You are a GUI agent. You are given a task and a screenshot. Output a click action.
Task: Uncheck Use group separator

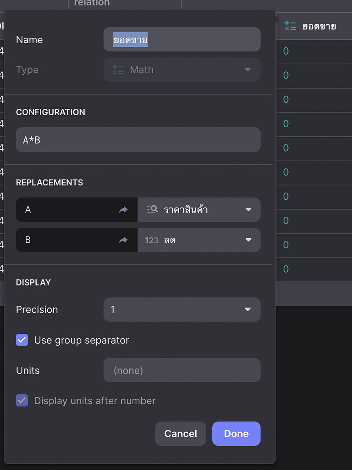click(x=22, y=340)
